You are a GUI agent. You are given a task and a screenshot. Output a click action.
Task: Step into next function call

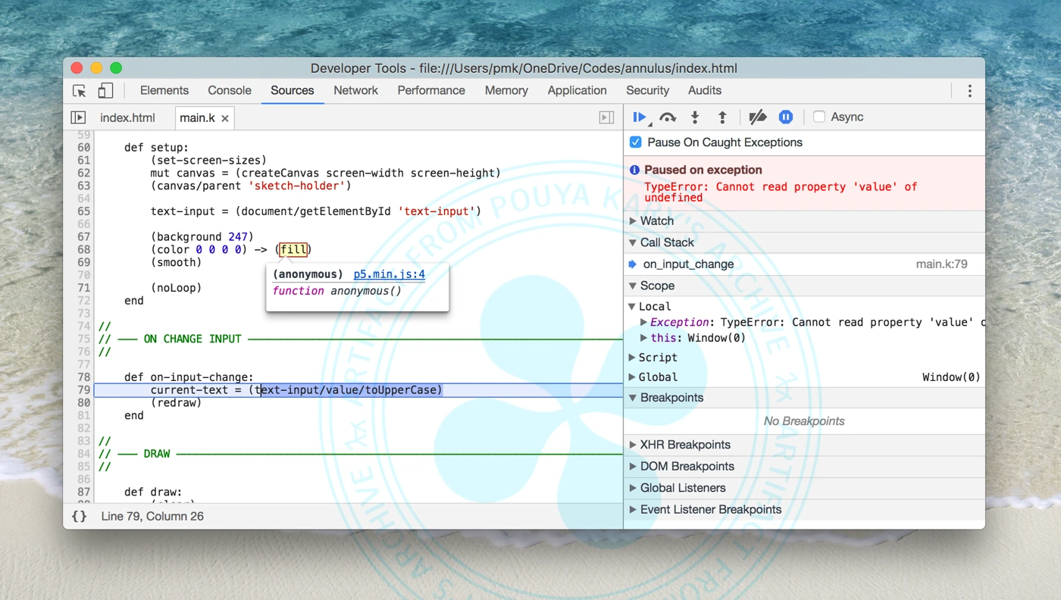[x=694, y=117]
